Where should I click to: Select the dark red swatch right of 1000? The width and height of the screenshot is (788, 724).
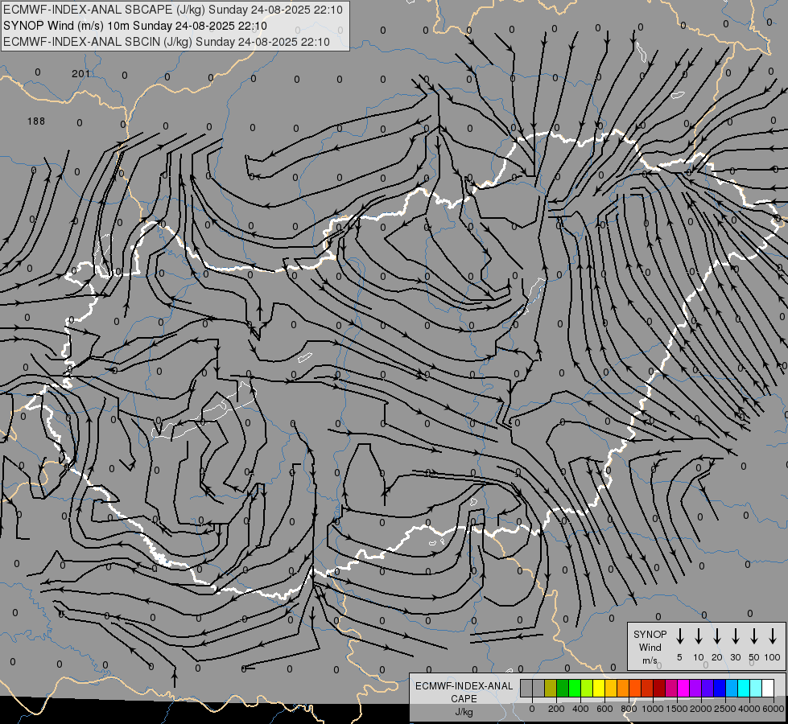tap(659, 688)
